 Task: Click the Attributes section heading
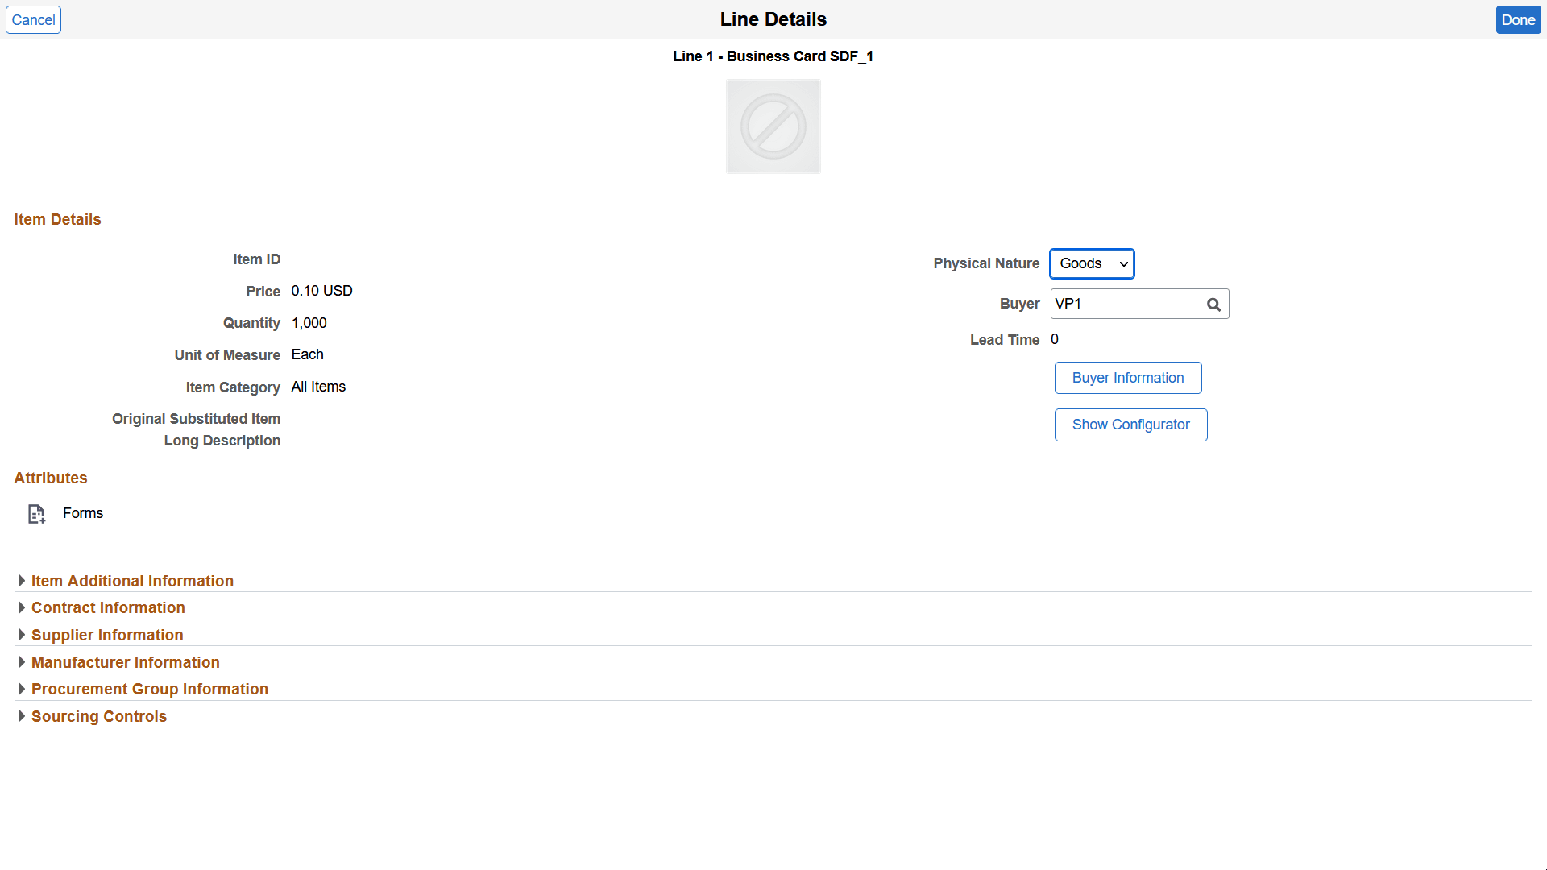tap(50, 478)
